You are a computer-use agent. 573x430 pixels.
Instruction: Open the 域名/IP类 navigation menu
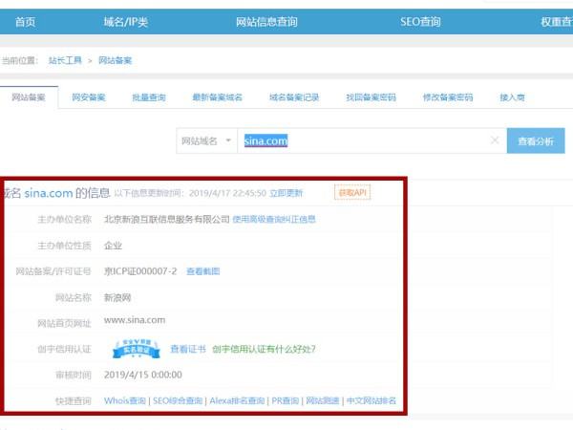126,22
